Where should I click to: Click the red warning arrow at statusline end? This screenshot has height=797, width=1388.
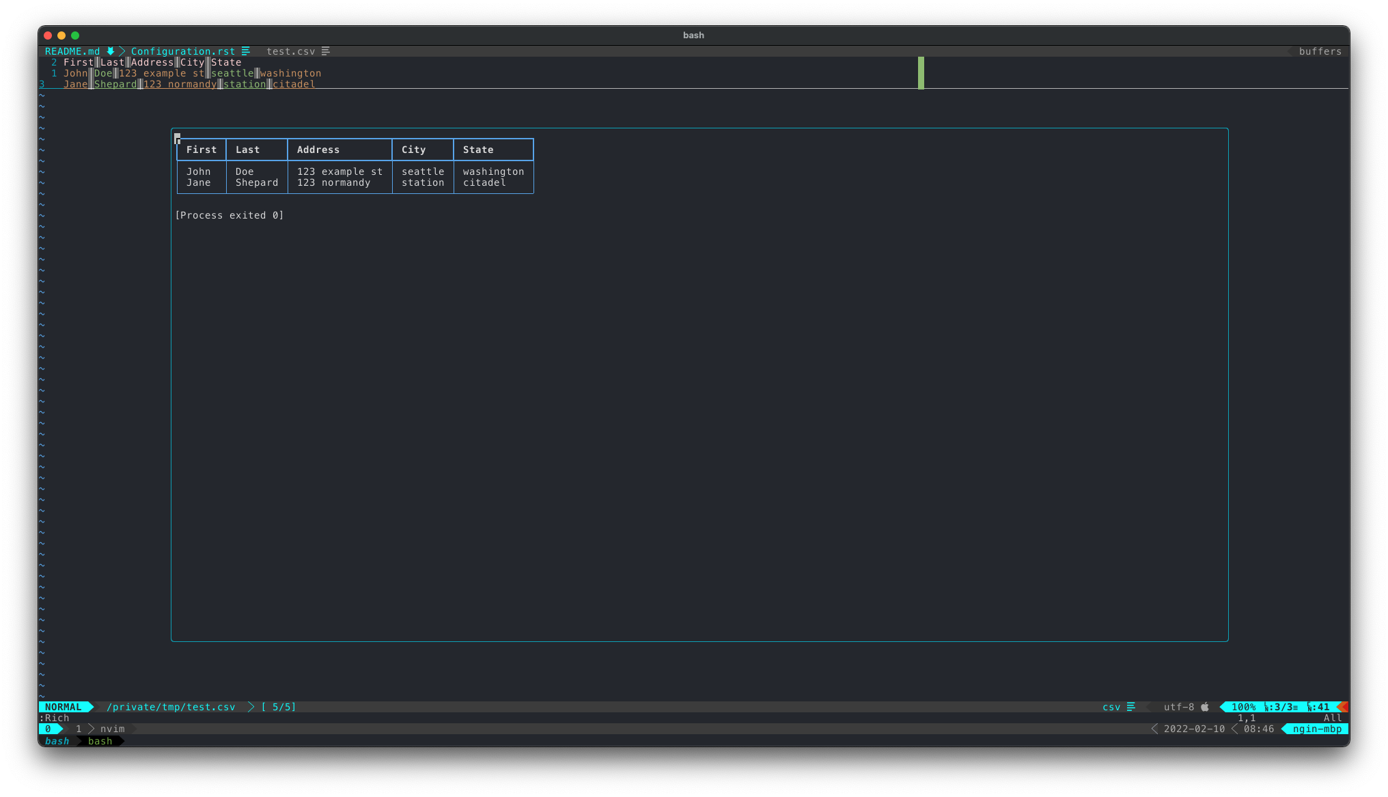point(1343,707)
